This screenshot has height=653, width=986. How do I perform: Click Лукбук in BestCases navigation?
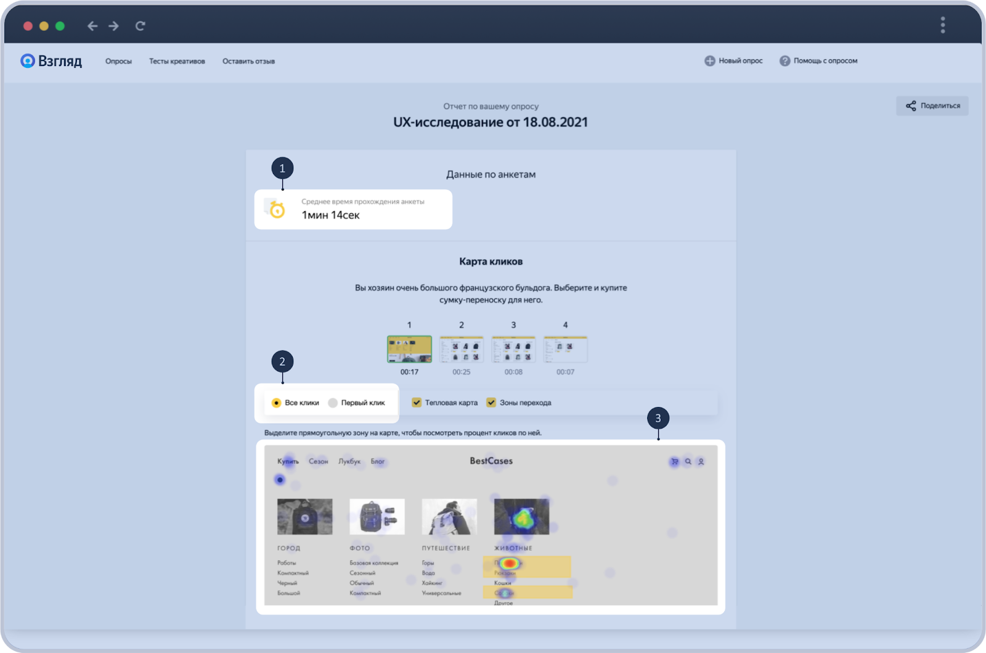pos(349,461)
